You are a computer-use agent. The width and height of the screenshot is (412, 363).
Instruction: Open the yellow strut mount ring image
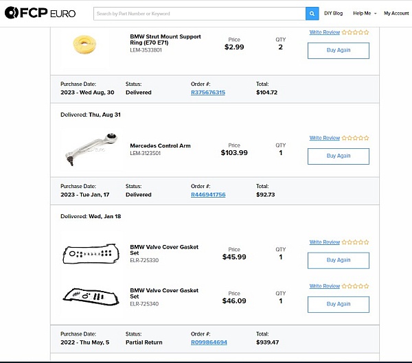(84, 45)
